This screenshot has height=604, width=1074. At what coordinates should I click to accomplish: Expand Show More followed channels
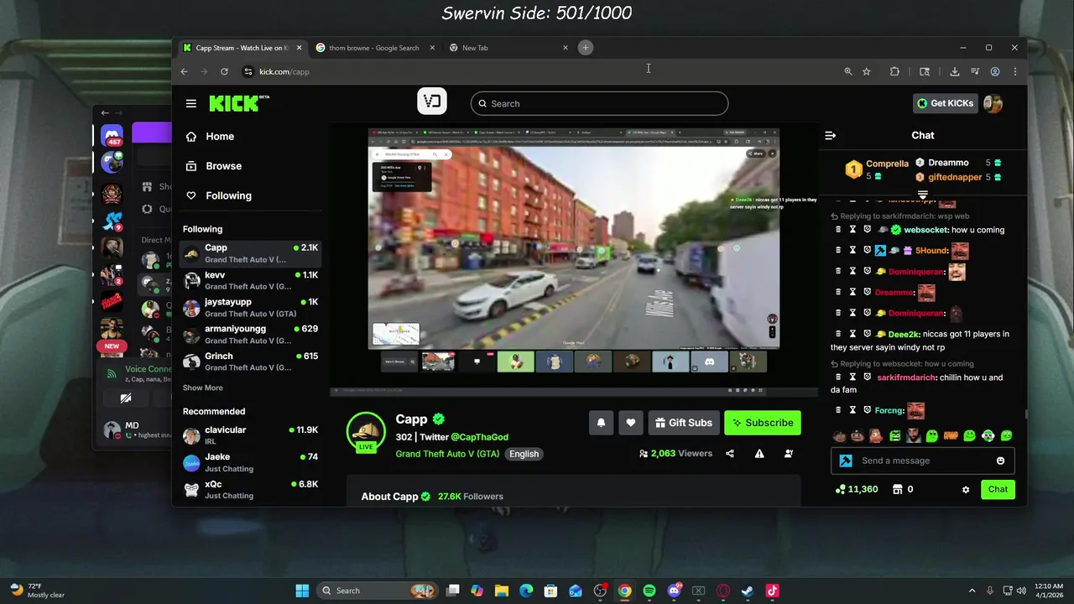coord(203,388)
